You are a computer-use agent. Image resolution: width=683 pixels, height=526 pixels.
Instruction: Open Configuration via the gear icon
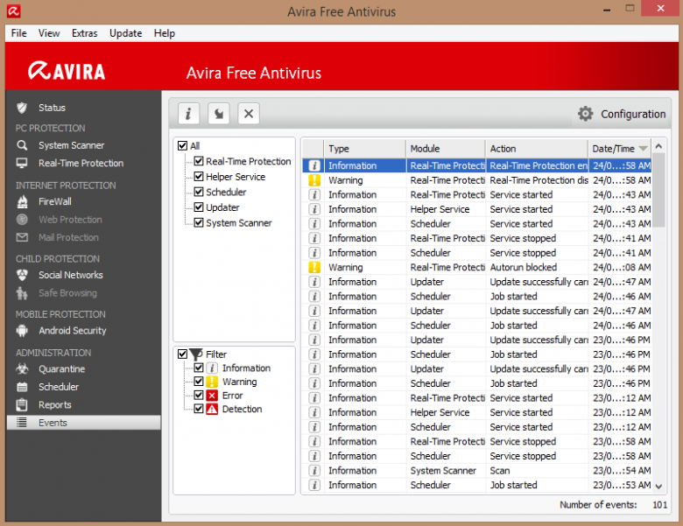point(585,114)
